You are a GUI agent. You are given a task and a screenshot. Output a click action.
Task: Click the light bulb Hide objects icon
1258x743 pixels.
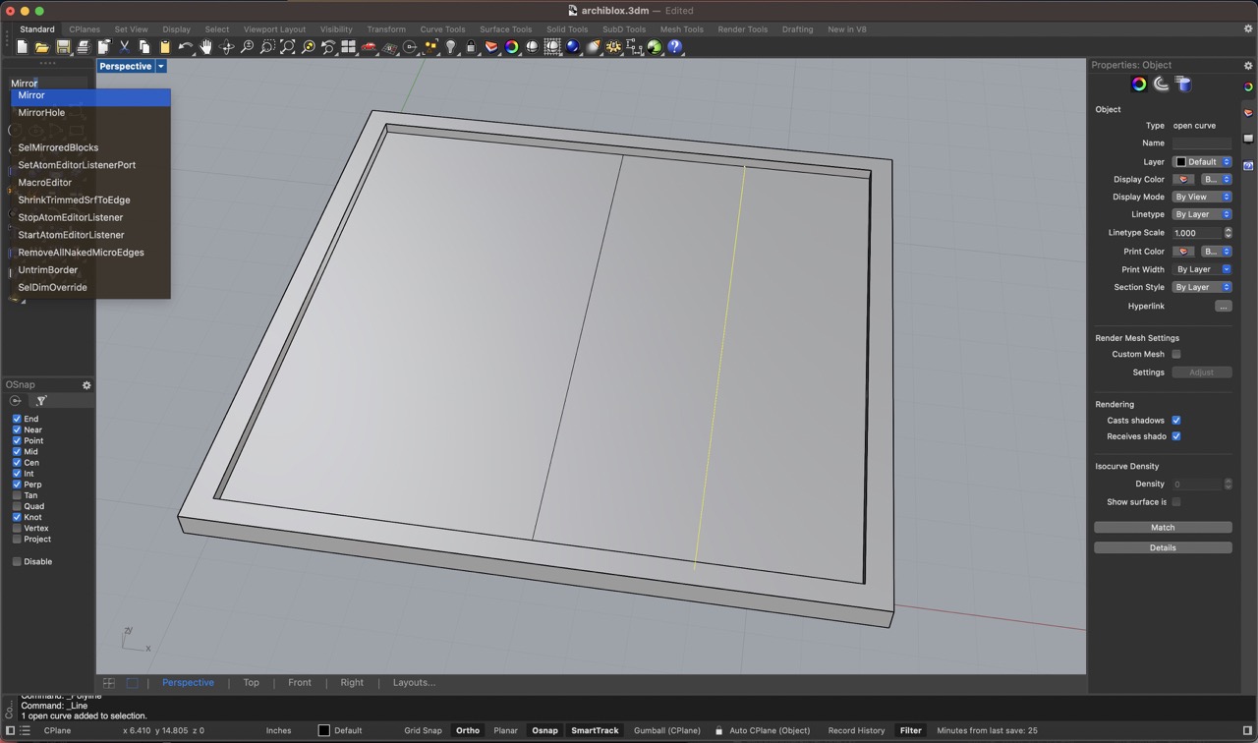(x=450, y=47)
